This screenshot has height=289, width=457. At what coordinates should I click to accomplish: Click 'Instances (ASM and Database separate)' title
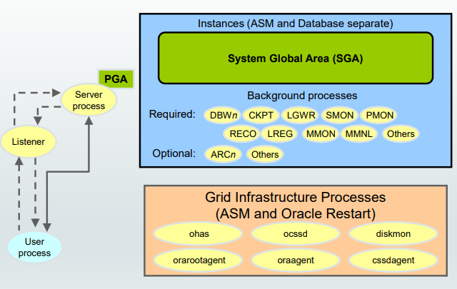pos(295,24)
